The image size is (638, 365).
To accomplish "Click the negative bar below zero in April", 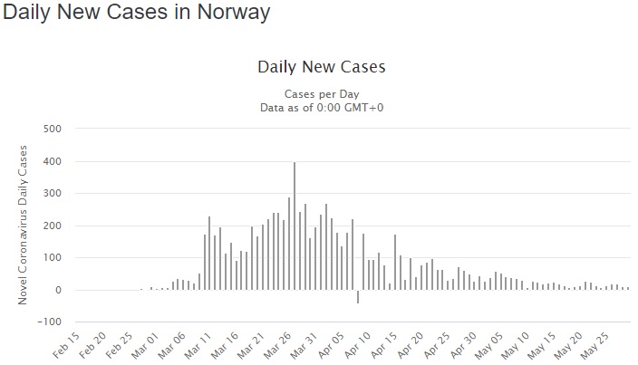I will click(358, 297).
